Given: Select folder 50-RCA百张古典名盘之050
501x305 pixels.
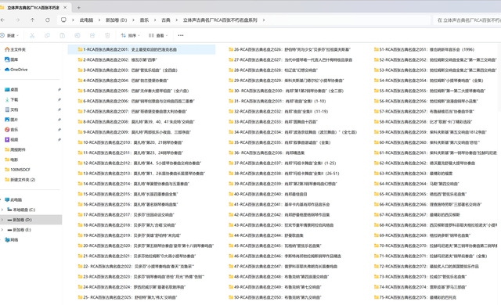Looking at the screenshot, I should [x=275, y=297].
